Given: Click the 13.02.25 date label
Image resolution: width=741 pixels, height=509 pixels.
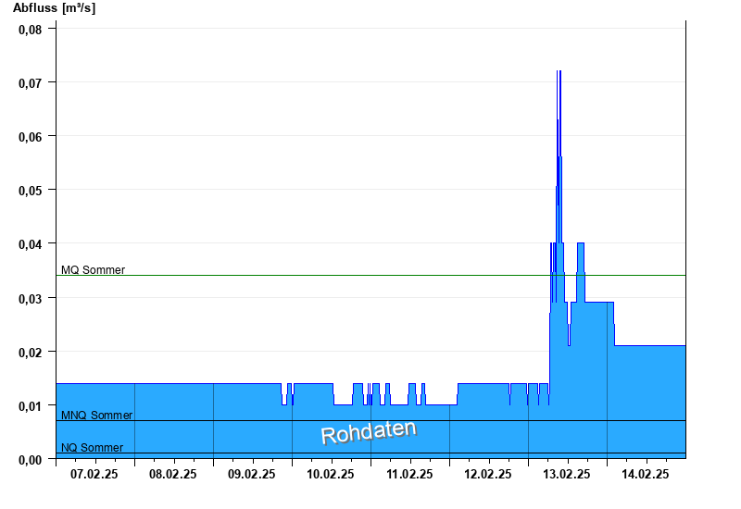Looking at the screenshot, I should [567, 474].
